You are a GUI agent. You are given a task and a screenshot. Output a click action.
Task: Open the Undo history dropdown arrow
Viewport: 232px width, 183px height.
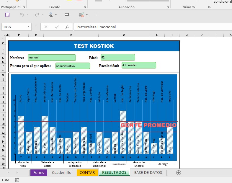[x=28, y=15]
